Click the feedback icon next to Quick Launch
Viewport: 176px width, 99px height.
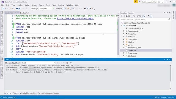(139, 2)
